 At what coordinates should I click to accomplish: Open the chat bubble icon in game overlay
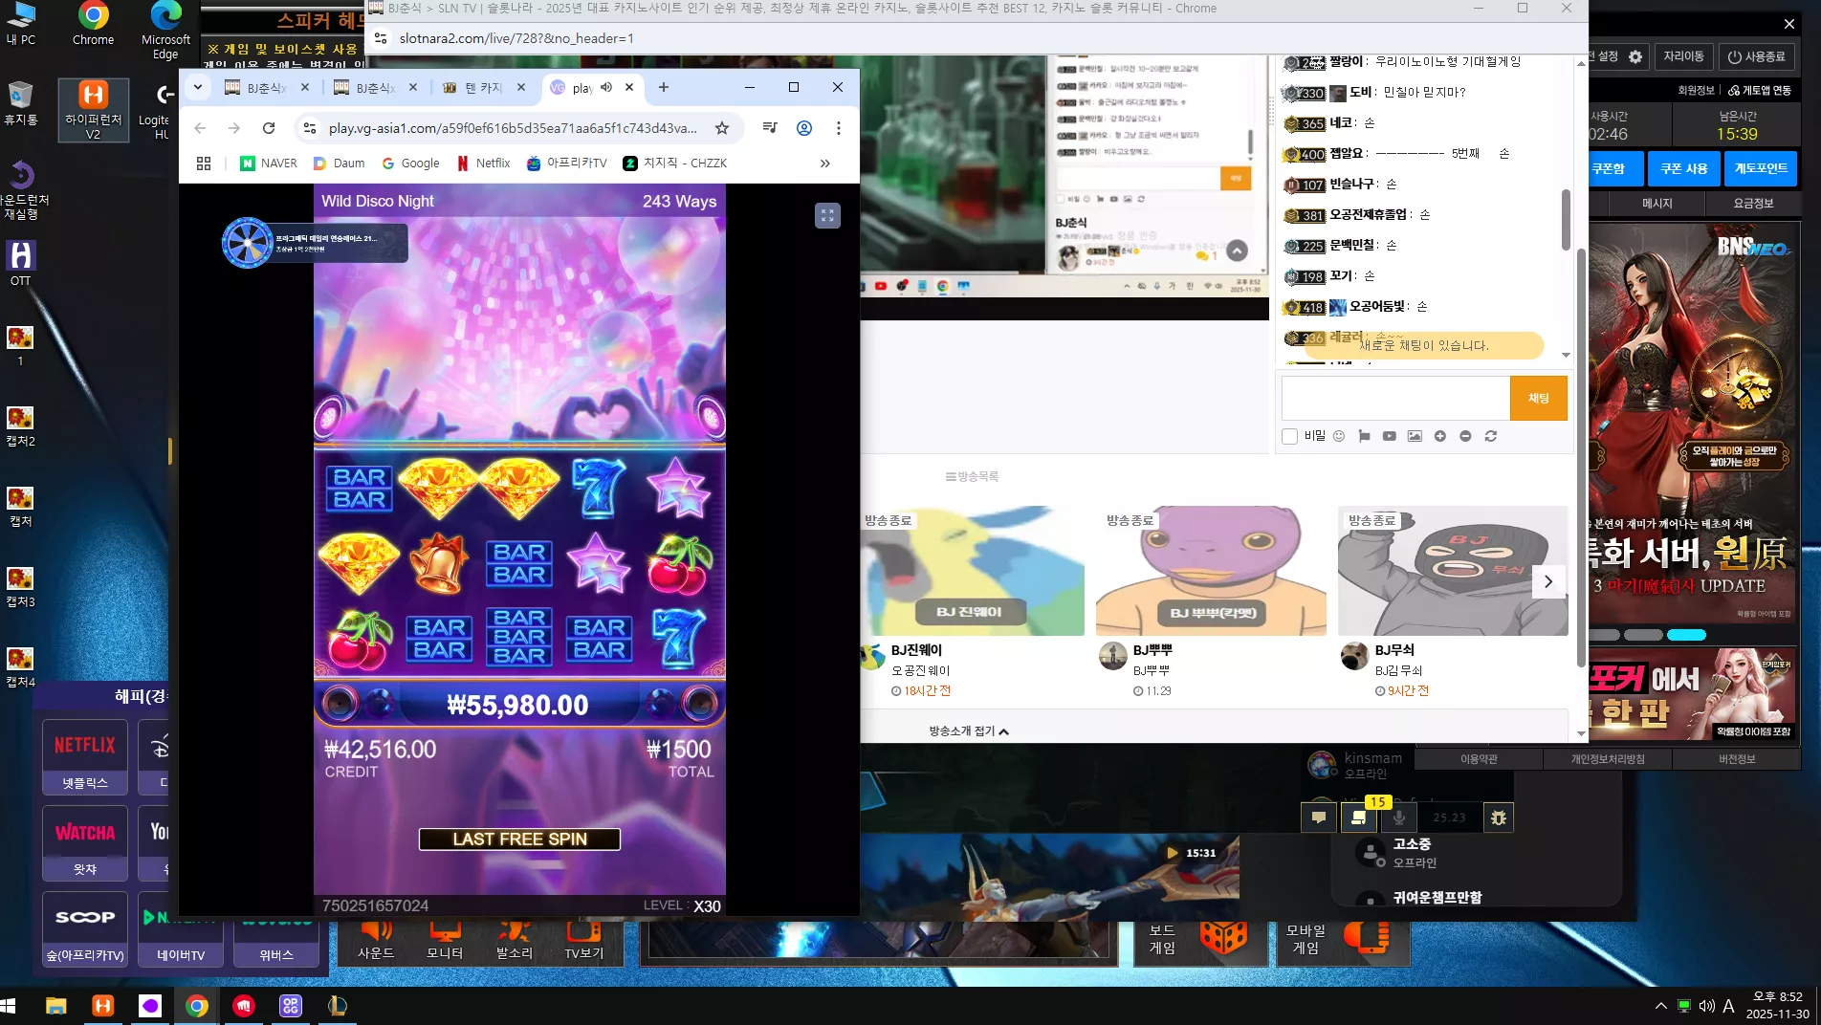pyautogui.click(x=1319, y=818)
